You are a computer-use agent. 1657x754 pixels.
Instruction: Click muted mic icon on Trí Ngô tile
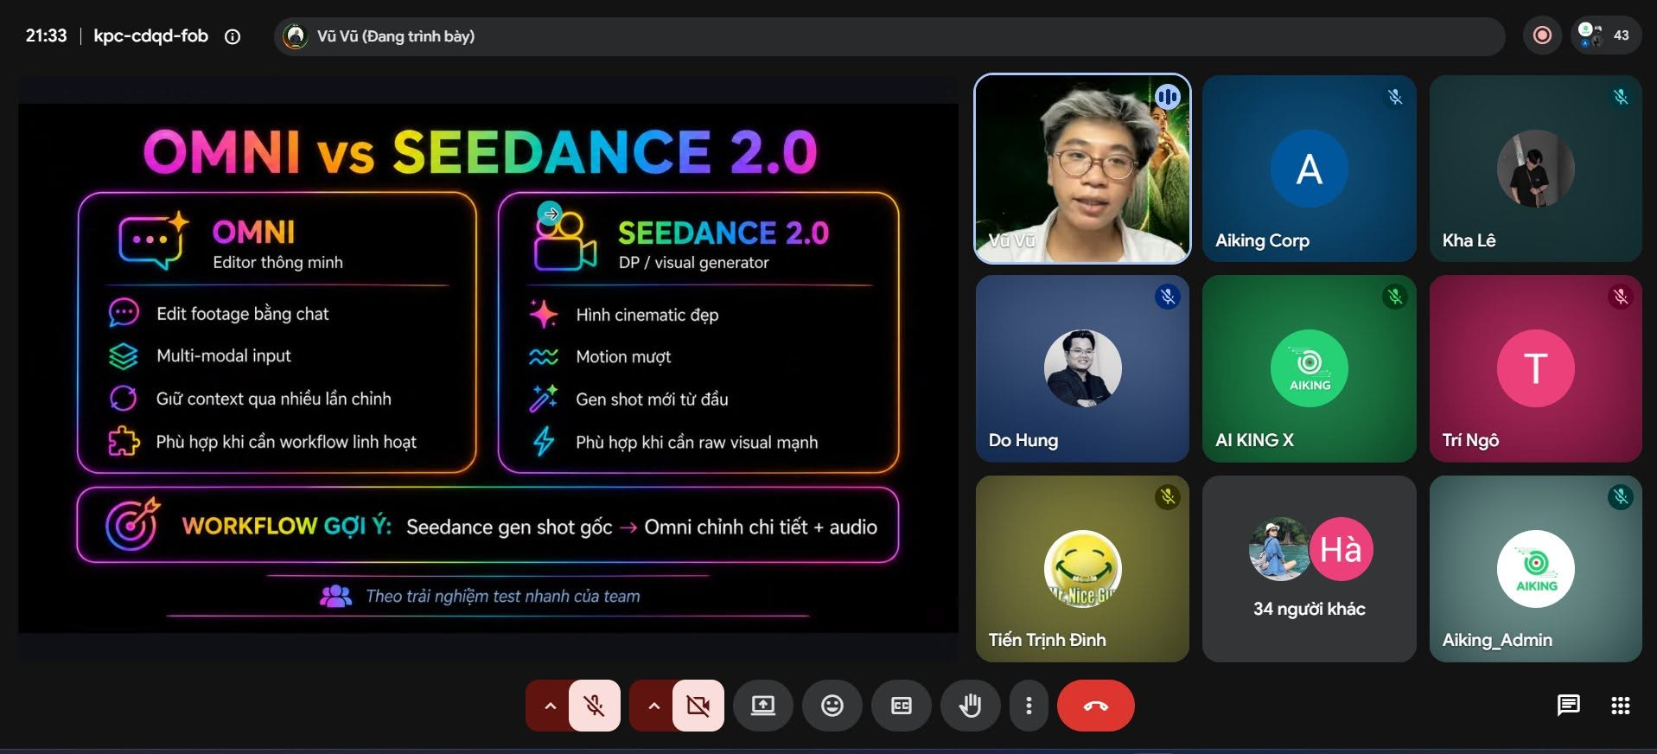(1621, 297)
